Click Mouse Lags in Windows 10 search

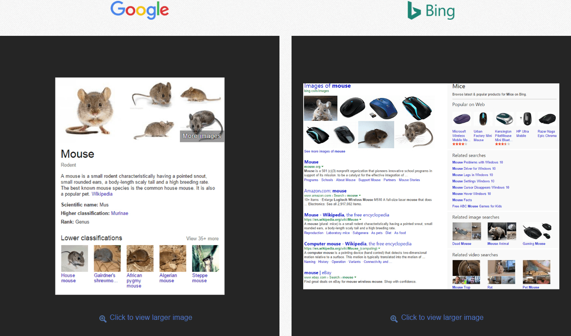[472, 175]
